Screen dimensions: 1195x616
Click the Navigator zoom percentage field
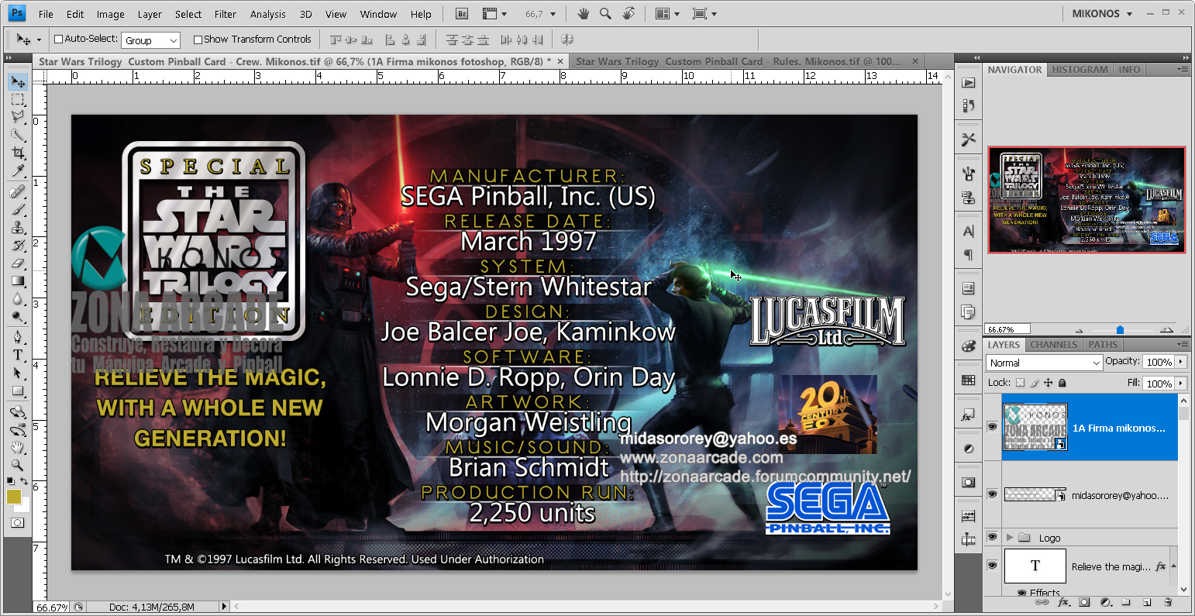tap(1008, 329)
